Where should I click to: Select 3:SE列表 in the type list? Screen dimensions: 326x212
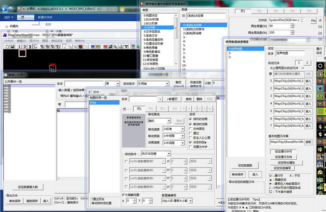(x=158, y=28)
